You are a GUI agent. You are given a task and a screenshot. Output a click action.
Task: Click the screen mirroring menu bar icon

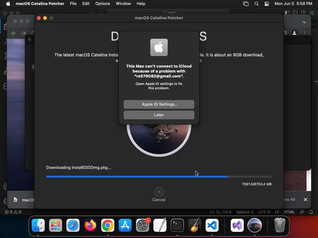pyautogui.click(x=246, y=4)
